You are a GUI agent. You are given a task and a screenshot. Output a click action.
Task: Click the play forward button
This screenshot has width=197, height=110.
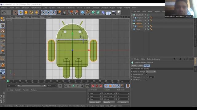coord(74,86)
